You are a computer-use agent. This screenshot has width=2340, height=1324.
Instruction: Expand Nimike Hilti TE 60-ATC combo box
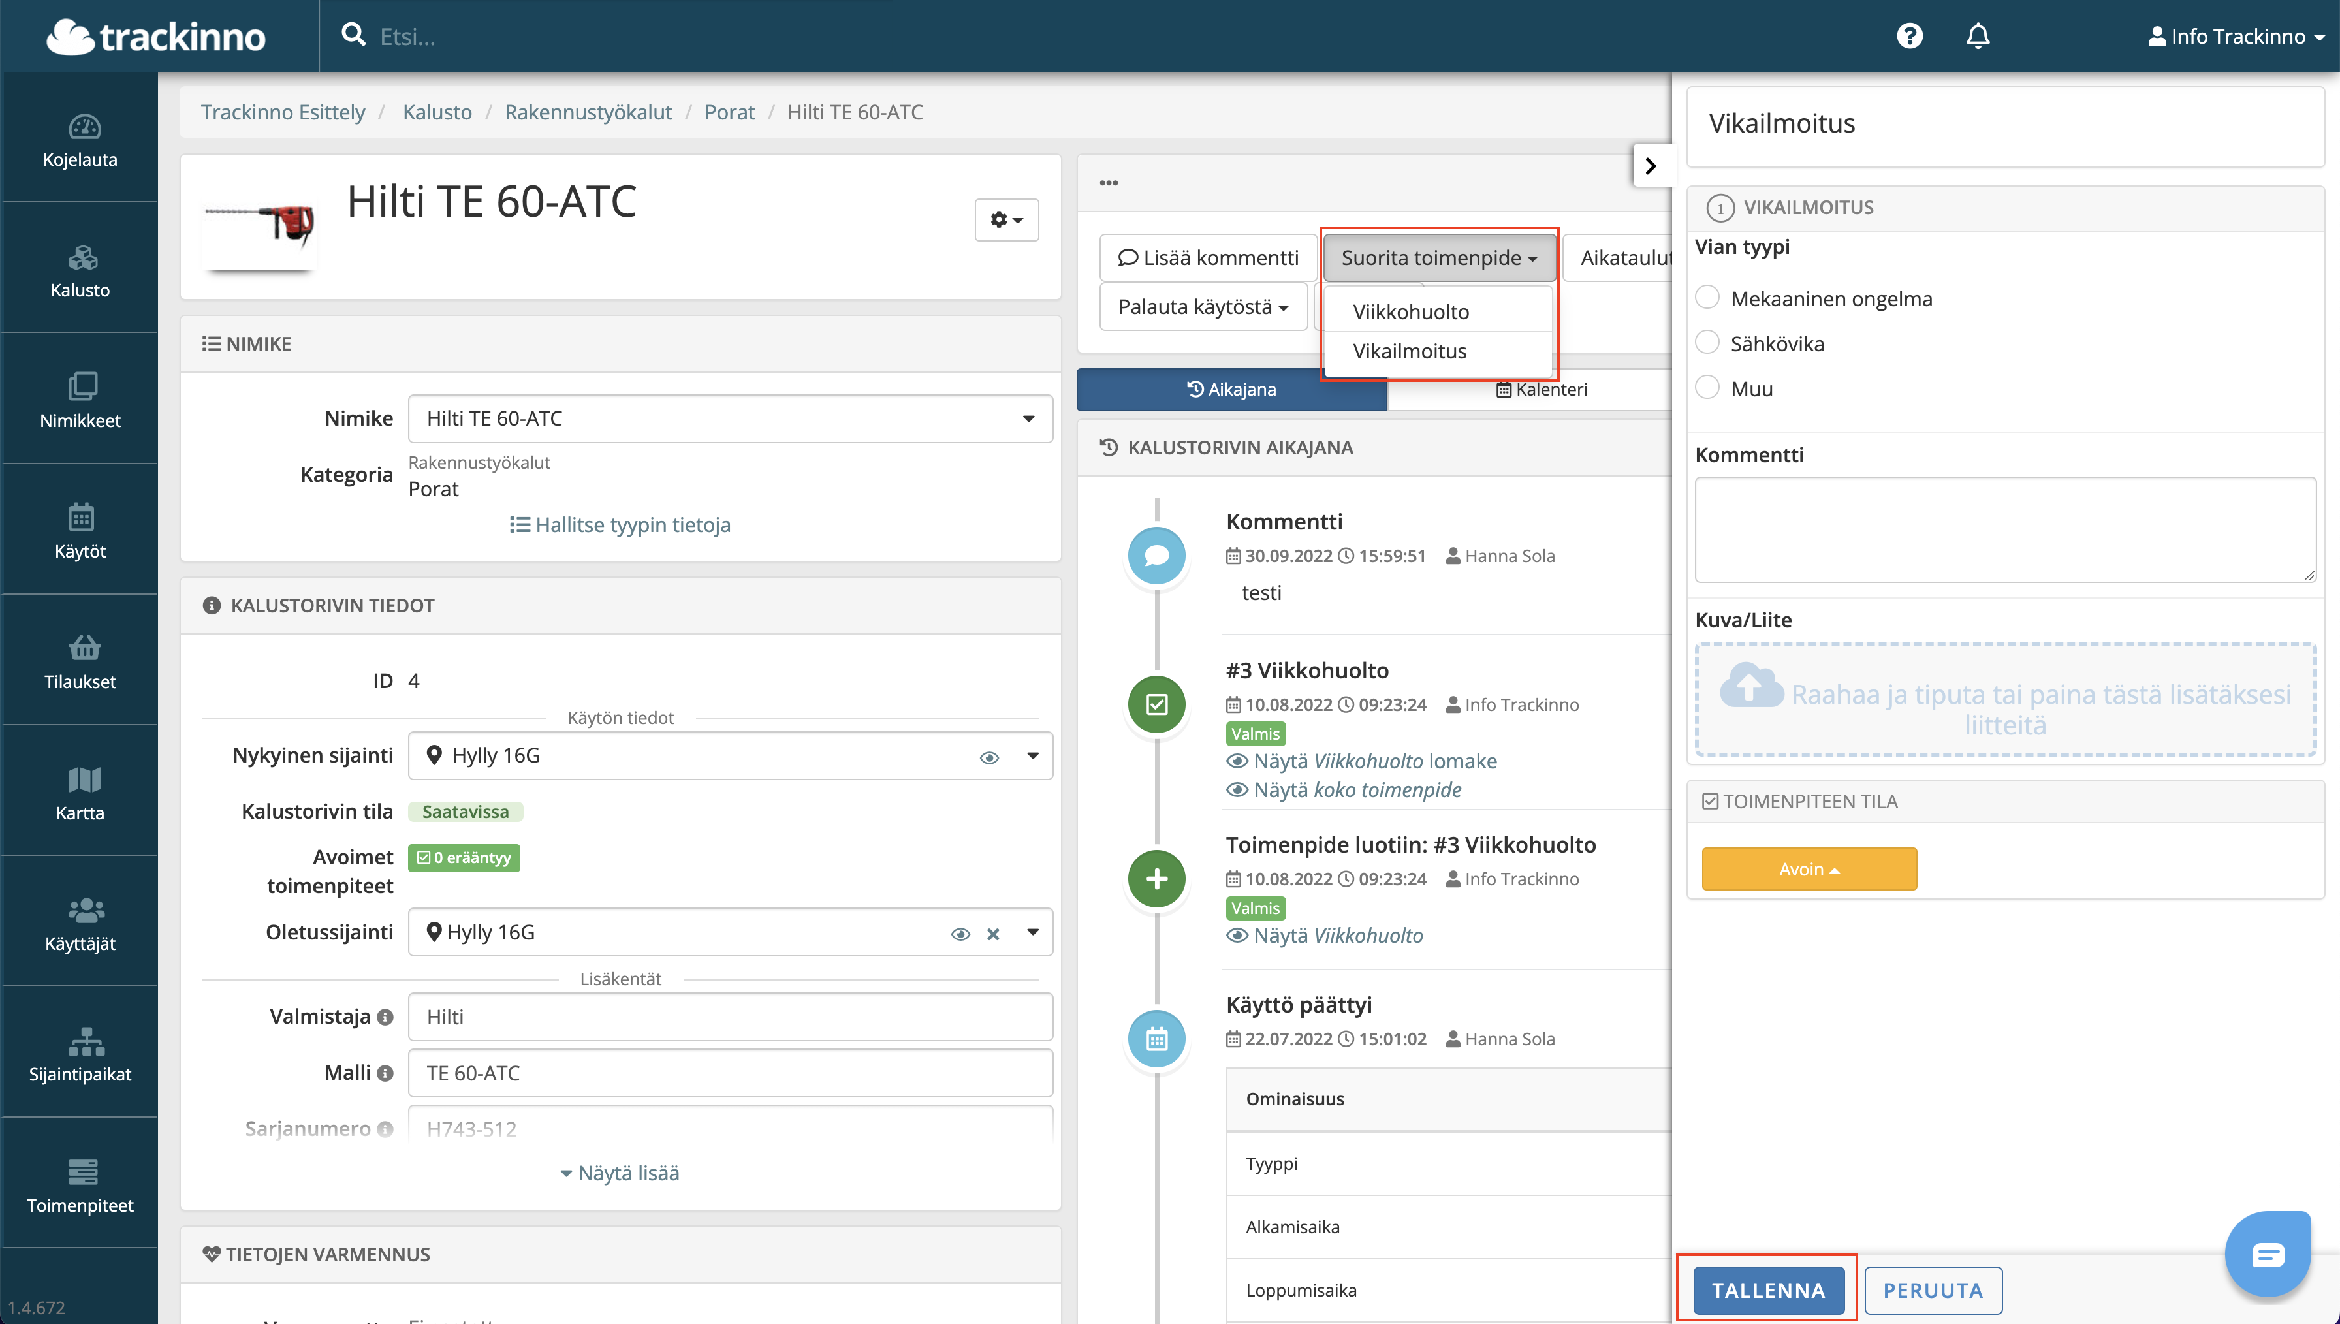click(x=730, y=418)
